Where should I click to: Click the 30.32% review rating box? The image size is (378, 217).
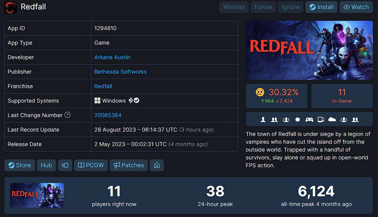(x=276, y=96)
